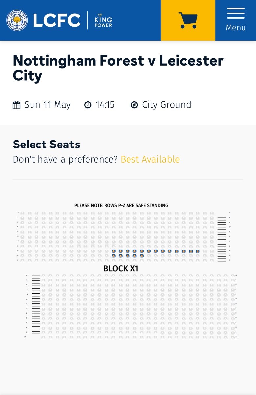This screenshot has height=395, width=256.
Task: Select second available blue seat in row R
Action: [x=120, y=251]
